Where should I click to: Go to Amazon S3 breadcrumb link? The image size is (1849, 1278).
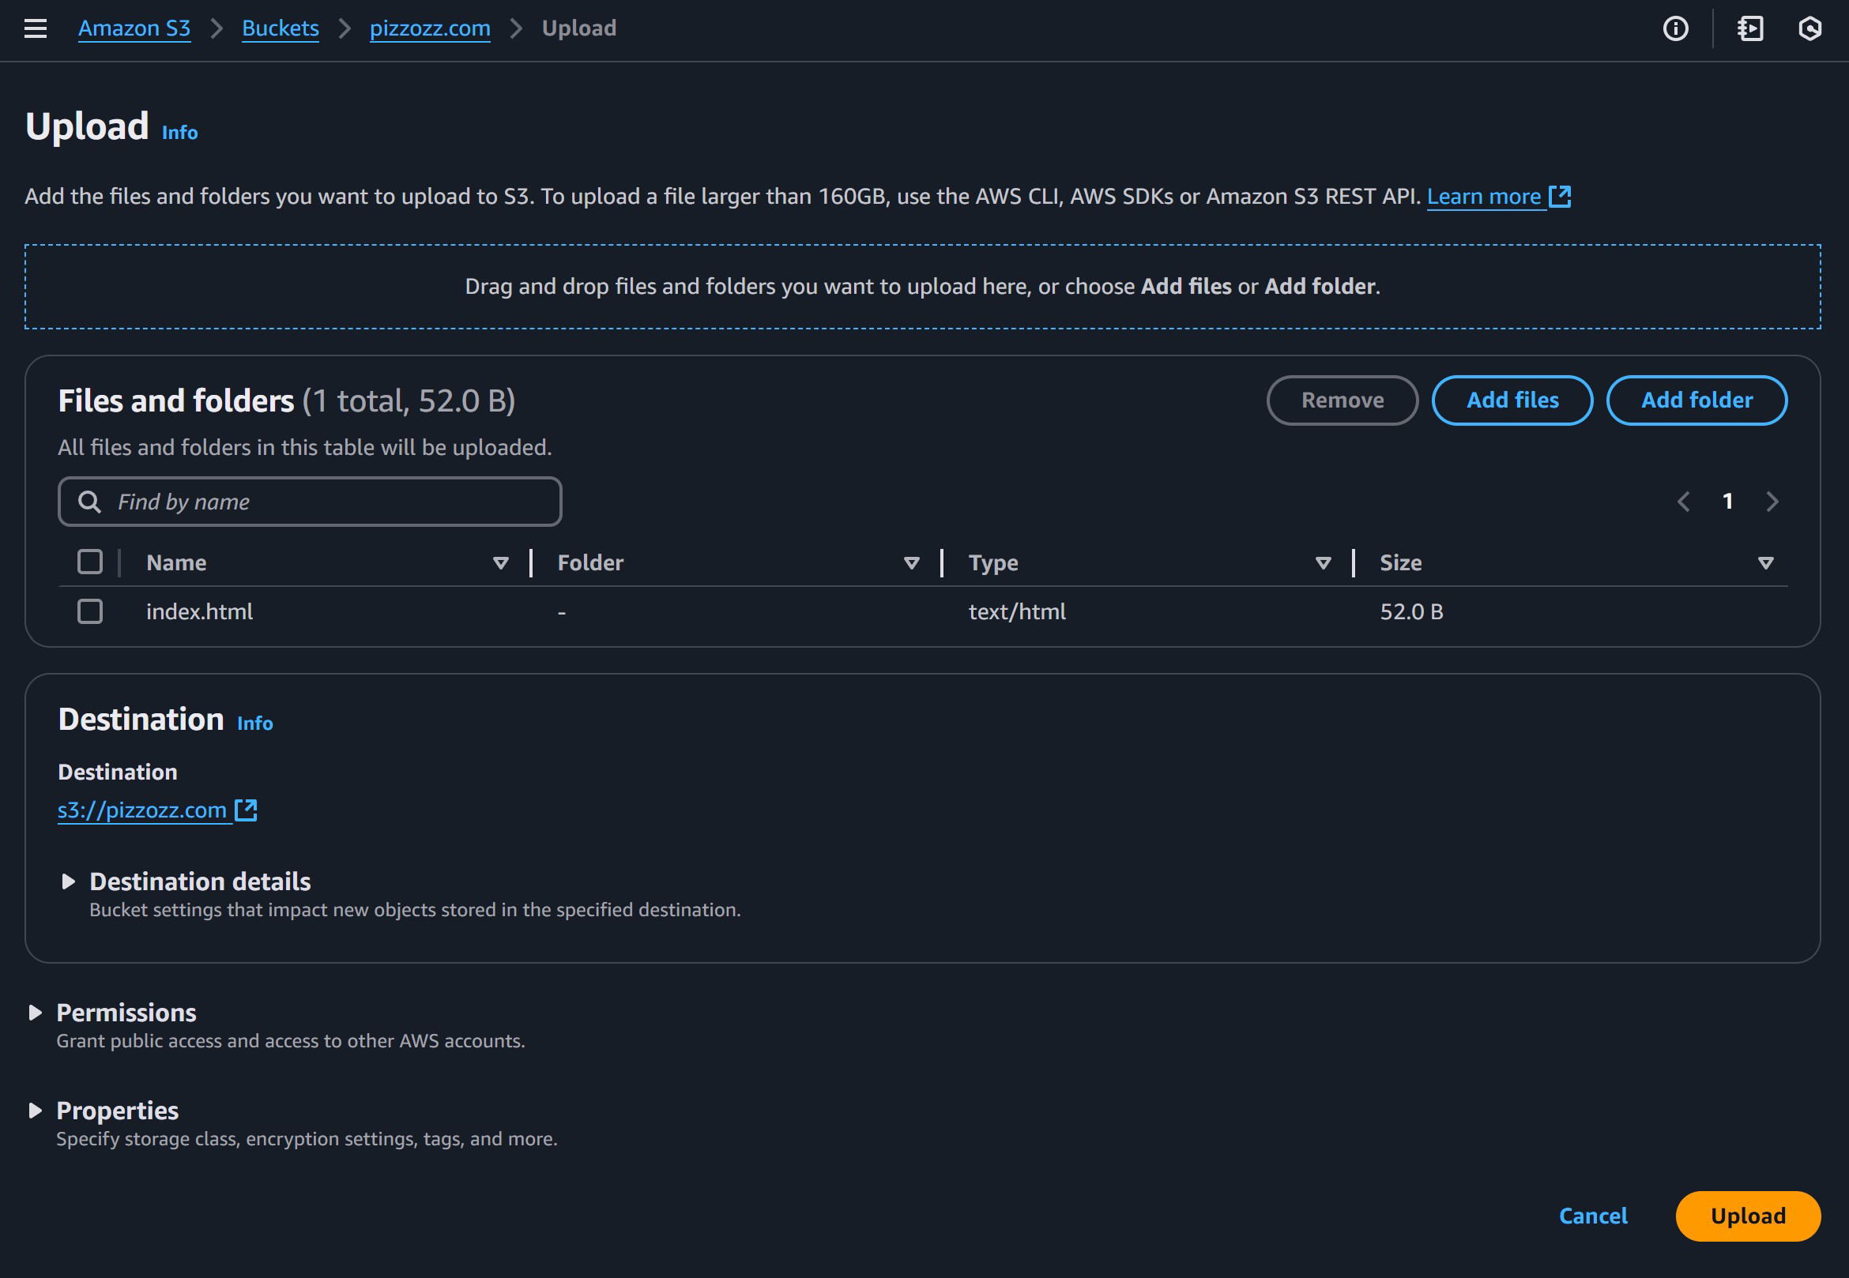coord(134,28)
